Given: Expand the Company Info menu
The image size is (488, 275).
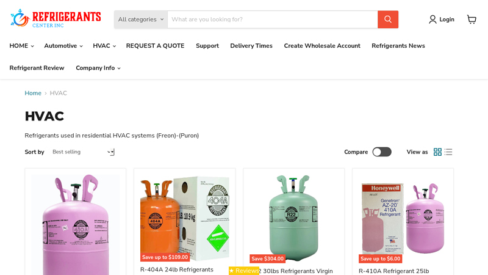Looking at the screenshot, I should point(98,68).
